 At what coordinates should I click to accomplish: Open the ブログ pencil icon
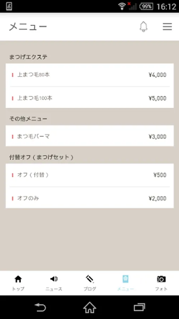89,279
